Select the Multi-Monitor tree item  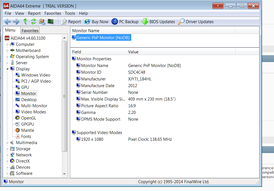tap(34, 106)
